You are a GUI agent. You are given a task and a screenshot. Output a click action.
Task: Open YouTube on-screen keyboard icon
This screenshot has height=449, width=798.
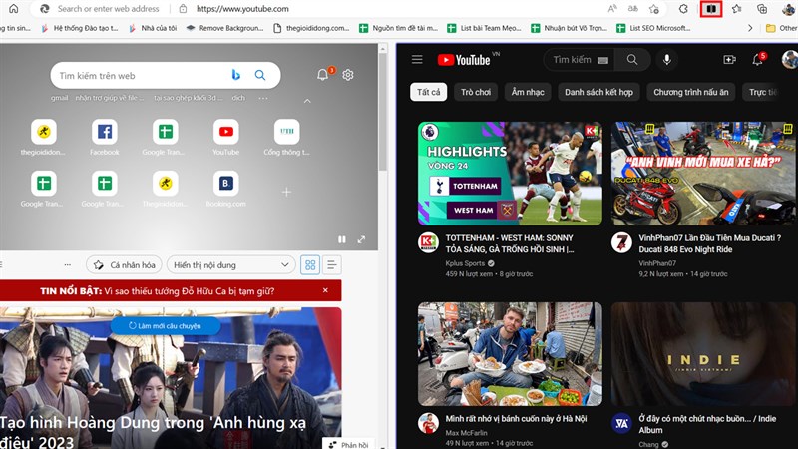point(602,60)
